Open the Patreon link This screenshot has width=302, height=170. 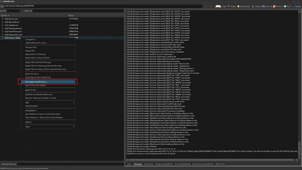(x=278, y=6)
